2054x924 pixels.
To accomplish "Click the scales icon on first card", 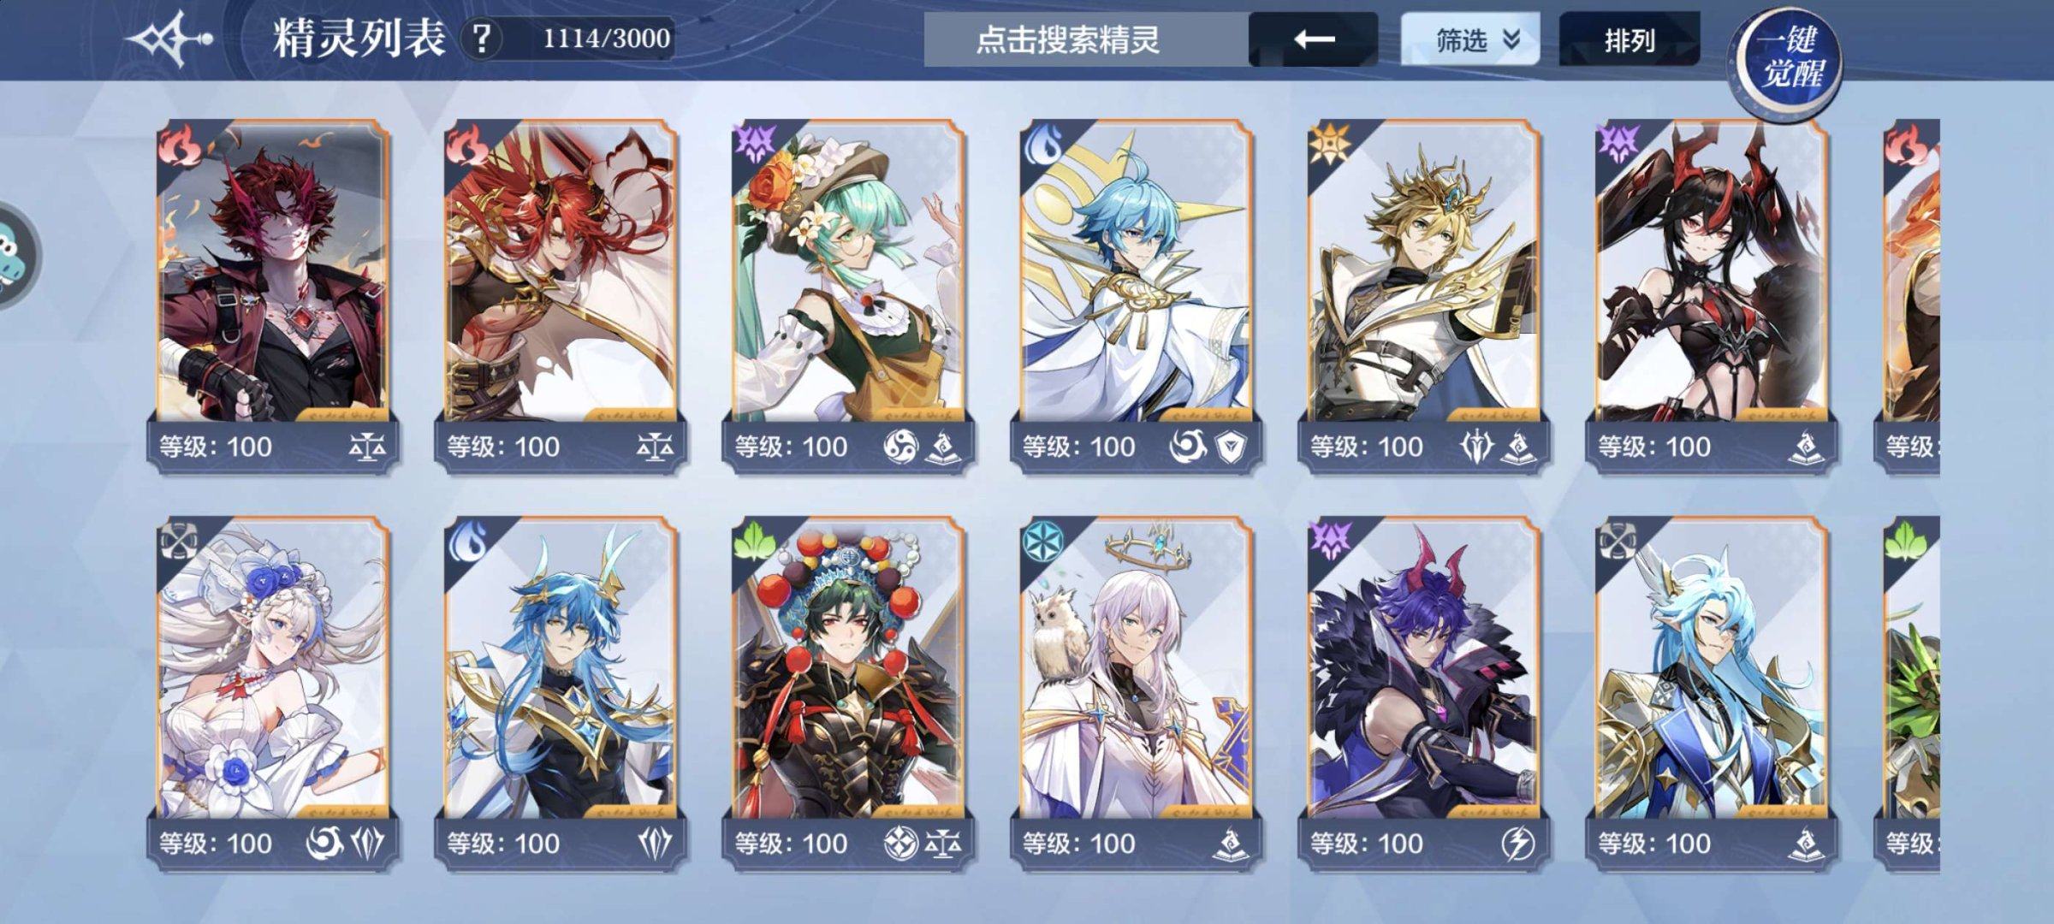I will point(367,447).
